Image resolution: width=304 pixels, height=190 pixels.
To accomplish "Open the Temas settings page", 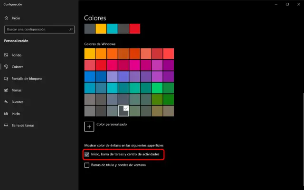I will (x=17, y=90).
